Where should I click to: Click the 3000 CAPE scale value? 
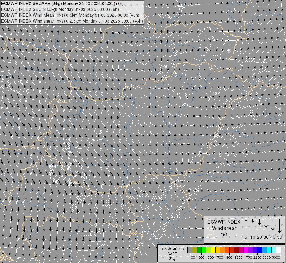click(x=267, y=257)
